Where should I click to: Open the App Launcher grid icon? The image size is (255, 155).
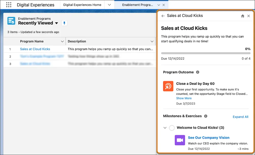click(x=8, y=5)
